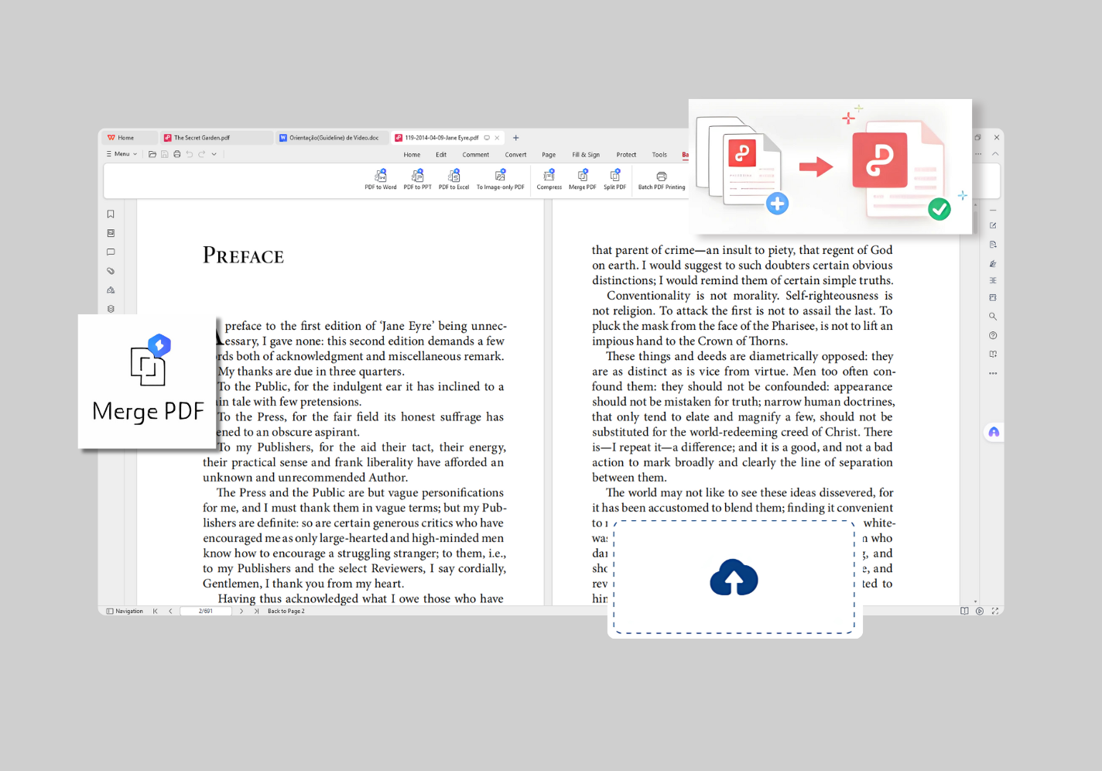
Task: Expand the quick access toolbar dropdown arrow
Action: 214,154
